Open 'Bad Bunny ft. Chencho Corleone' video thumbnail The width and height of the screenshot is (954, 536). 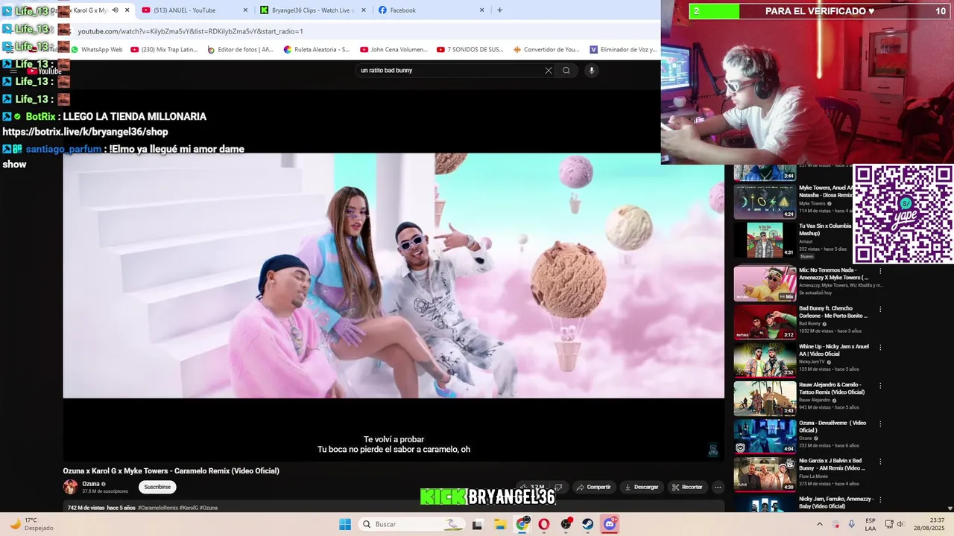765,322
